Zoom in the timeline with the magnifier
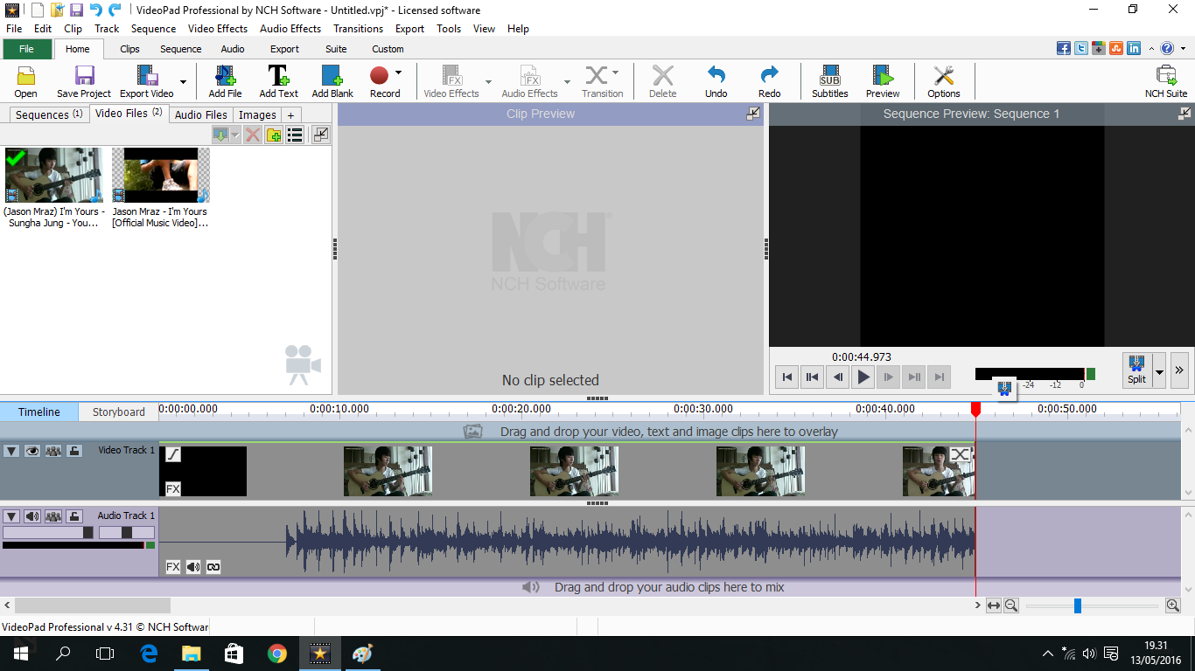The height and width of the screenshot is (671, 1195). pyautogui.click(x=1173, y=605)
